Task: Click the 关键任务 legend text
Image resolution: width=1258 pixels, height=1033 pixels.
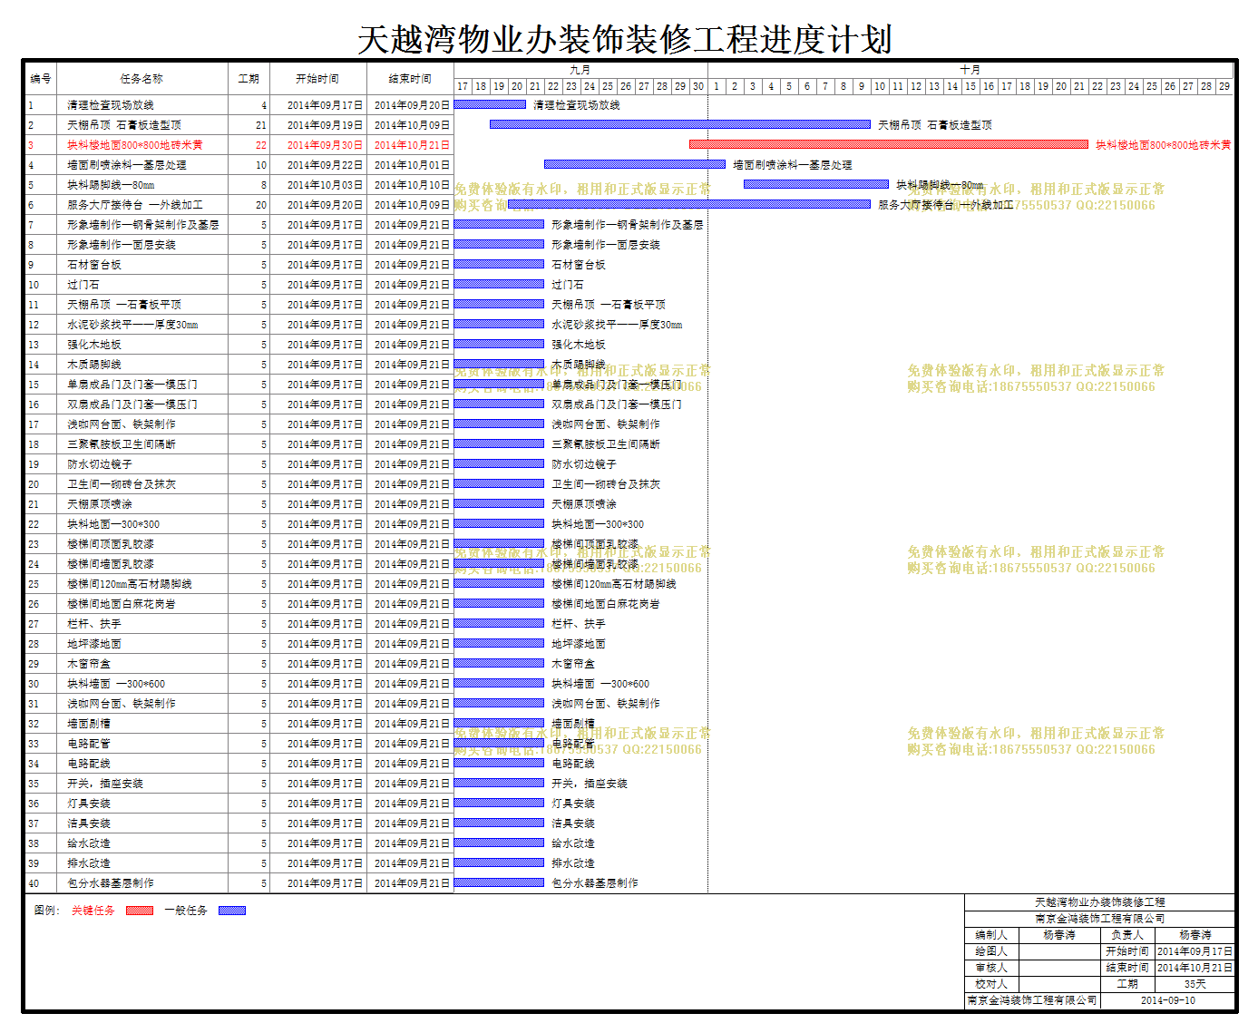Action: 93,911
